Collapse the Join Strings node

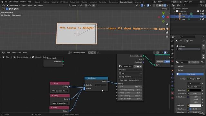point(87,78)
